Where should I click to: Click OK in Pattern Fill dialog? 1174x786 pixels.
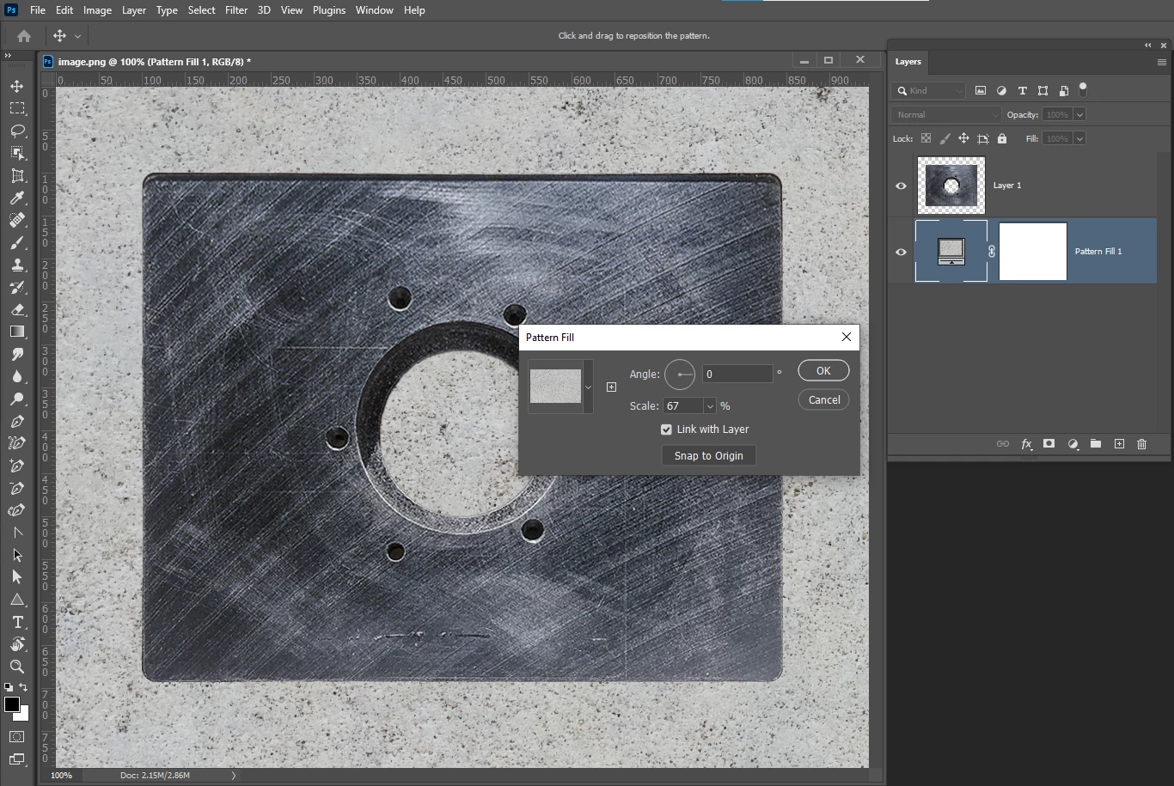822,370
